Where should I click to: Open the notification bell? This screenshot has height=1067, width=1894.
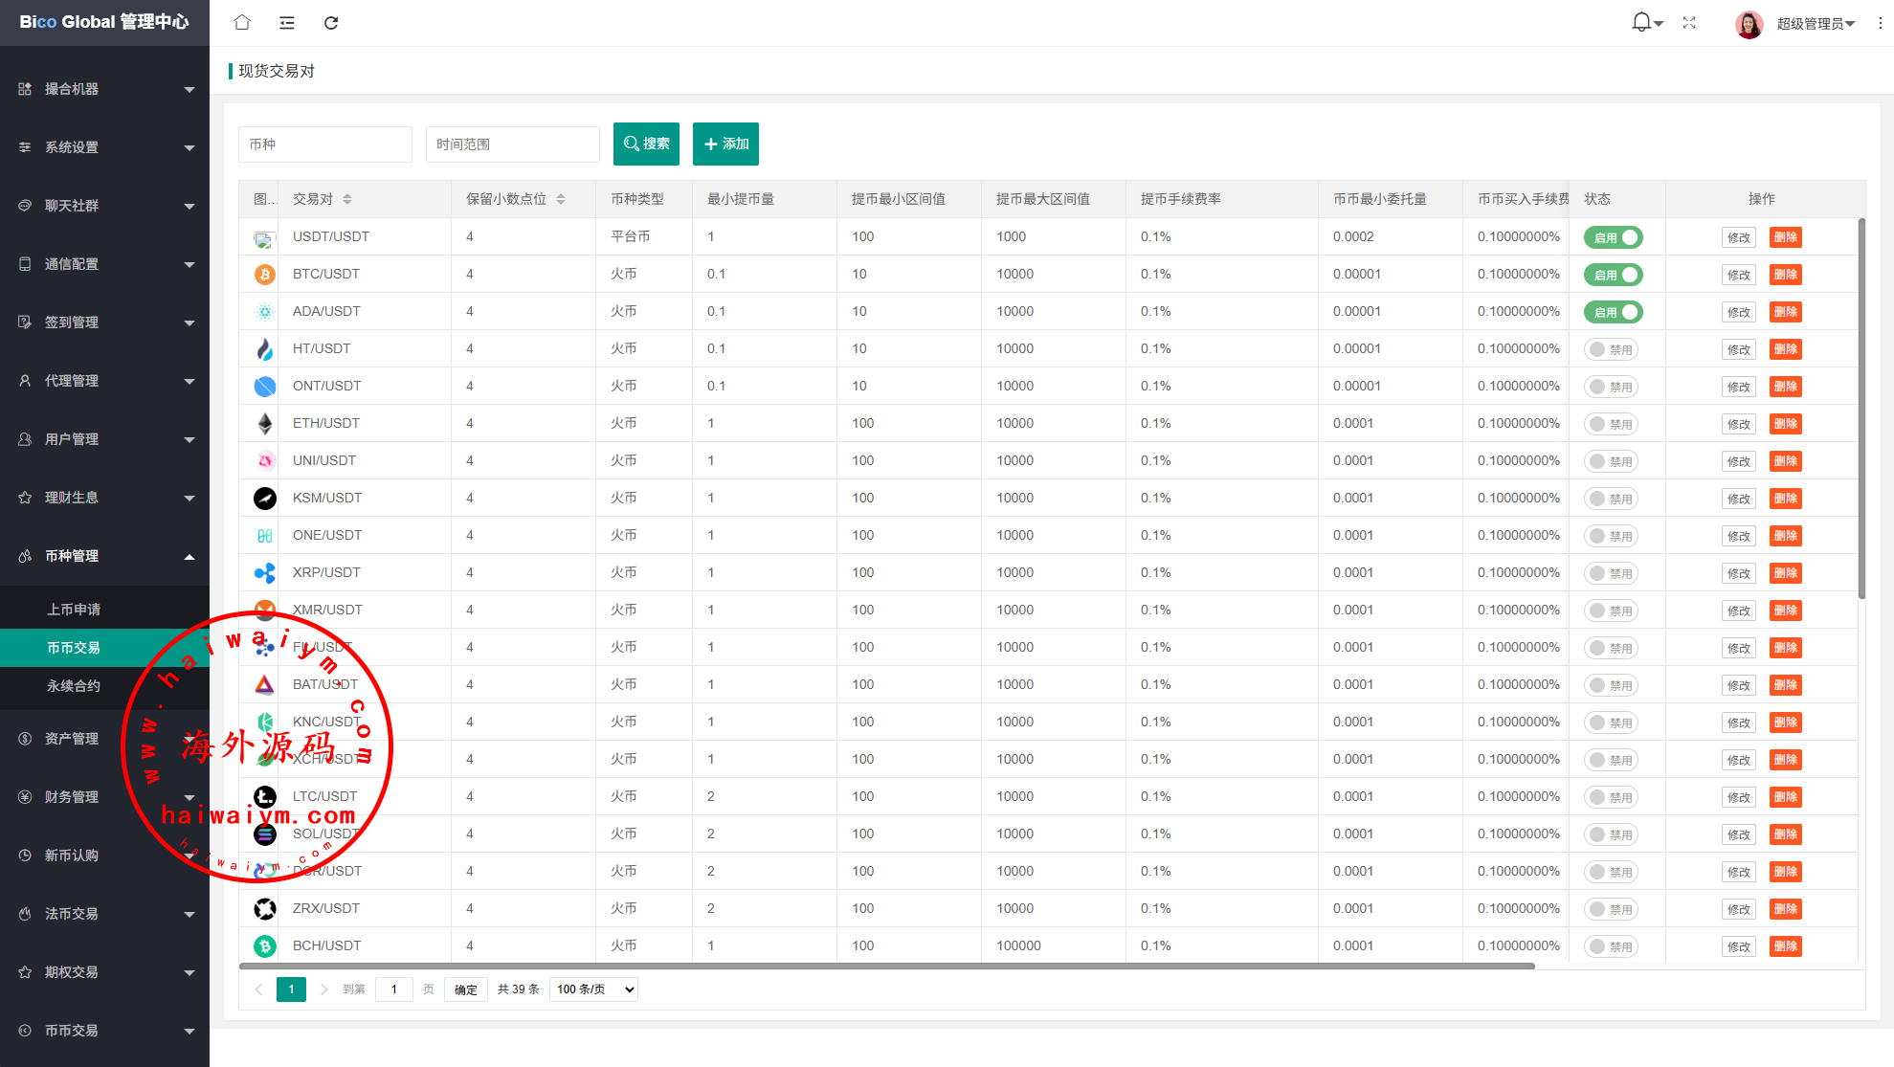coord(1642,22)
